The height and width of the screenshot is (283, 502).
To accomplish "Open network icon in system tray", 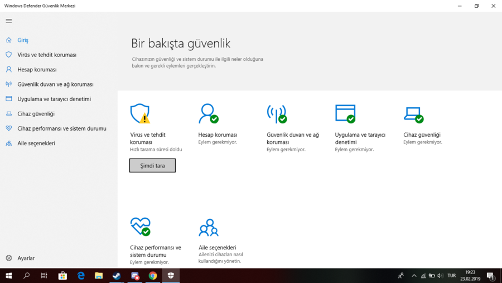I will pos(423,276).
